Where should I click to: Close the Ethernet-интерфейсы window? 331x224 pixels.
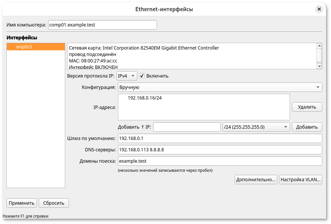[x=319, y=9]
